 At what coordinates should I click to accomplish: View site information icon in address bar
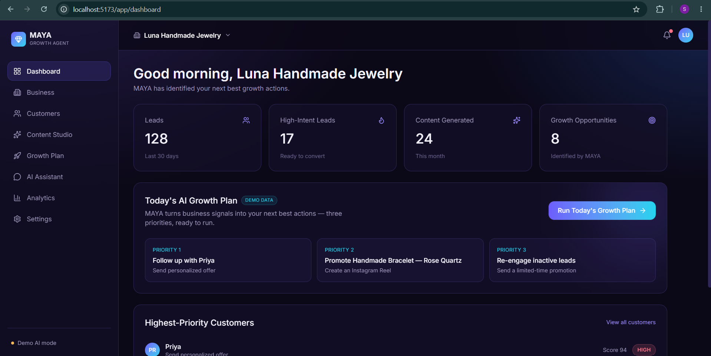point(64,9)
